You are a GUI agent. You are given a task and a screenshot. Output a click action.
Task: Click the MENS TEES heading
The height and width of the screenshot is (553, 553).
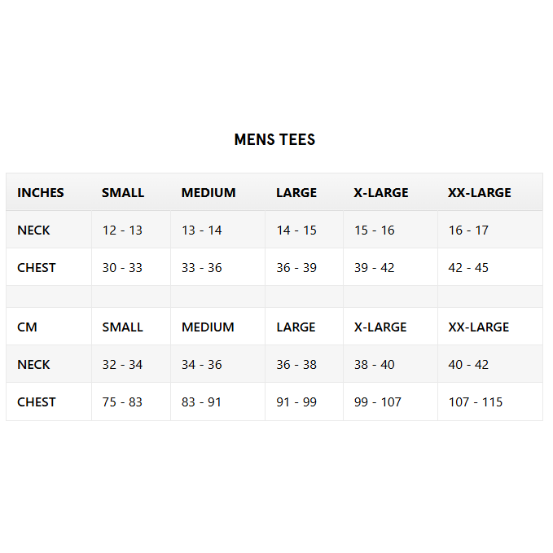[x=274, y=139]
